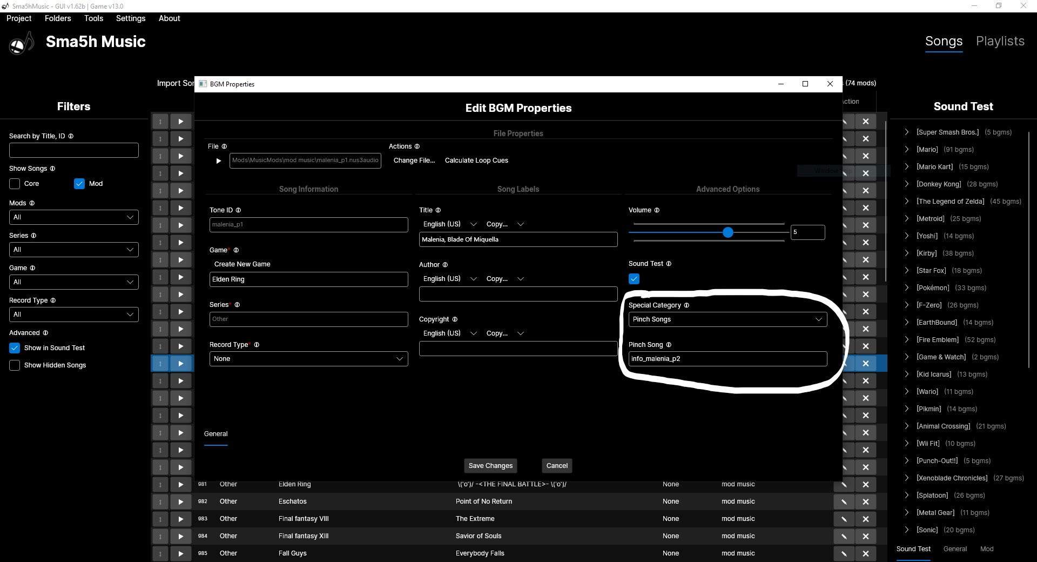Screen dimensions: 1037x562
Task: Uncheck the Sound Test checkbox in Advanced Options
Action: pos(634,279)
